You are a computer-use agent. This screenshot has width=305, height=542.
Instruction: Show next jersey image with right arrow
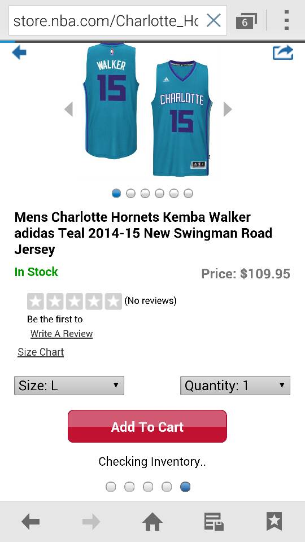[227, 109]
